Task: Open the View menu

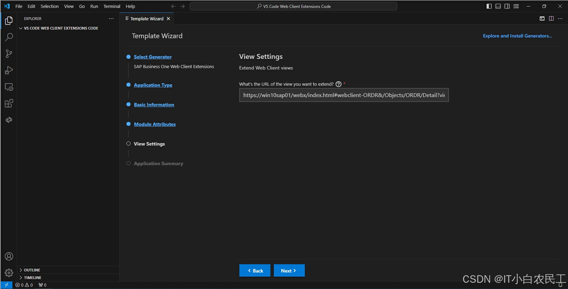Action: pos(69,6)
